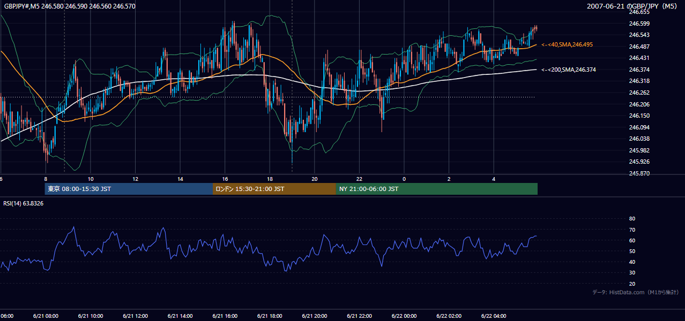Click RSI scale value 40
Image resolution: width=685 pixels, height=321 pixels.
coord(632,262)
